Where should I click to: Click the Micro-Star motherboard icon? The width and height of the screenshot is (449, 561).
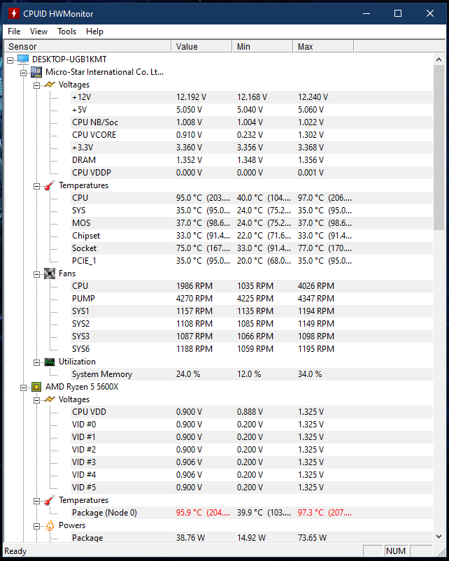point(36,72)
